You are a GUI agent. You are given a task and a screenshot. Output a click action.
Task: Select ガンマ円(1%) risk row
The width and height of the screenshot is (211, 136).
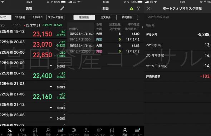pyautogui.click(x=178, y=55)
